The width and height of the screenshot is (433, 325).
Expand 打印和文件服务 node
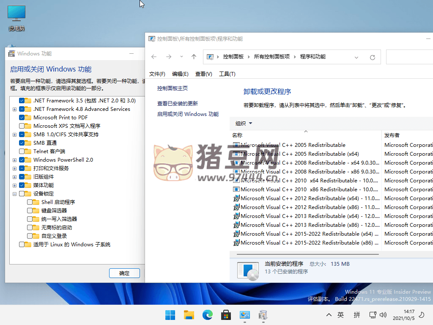15,168
